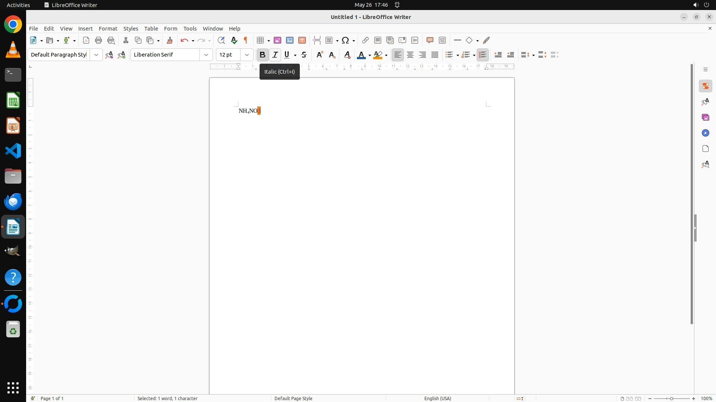
Task: Expand the paragraph style dropdown
Action: (96, 55)
